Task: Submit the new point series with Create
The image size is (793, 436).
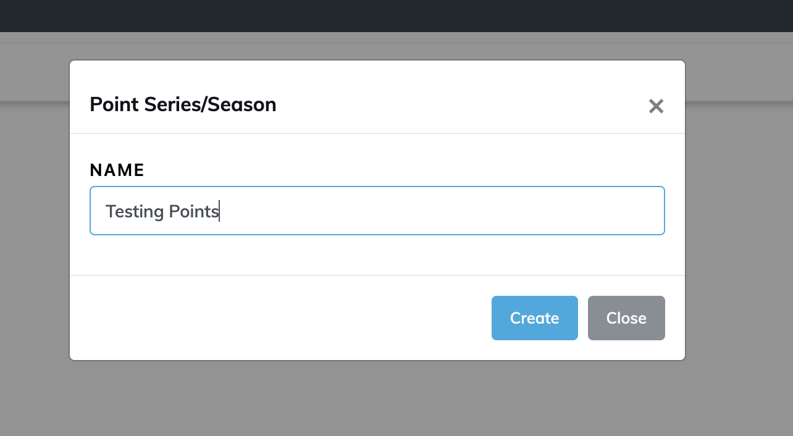Action: click(534, 318)
